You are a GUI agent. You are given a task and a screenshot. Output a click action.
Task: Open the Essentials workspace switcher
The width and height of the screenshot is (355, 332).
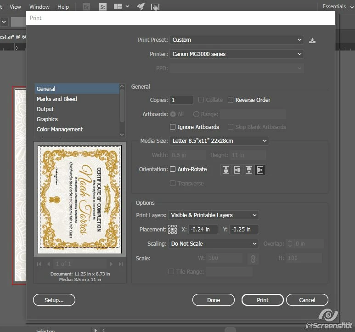click(x=338, y=6)
